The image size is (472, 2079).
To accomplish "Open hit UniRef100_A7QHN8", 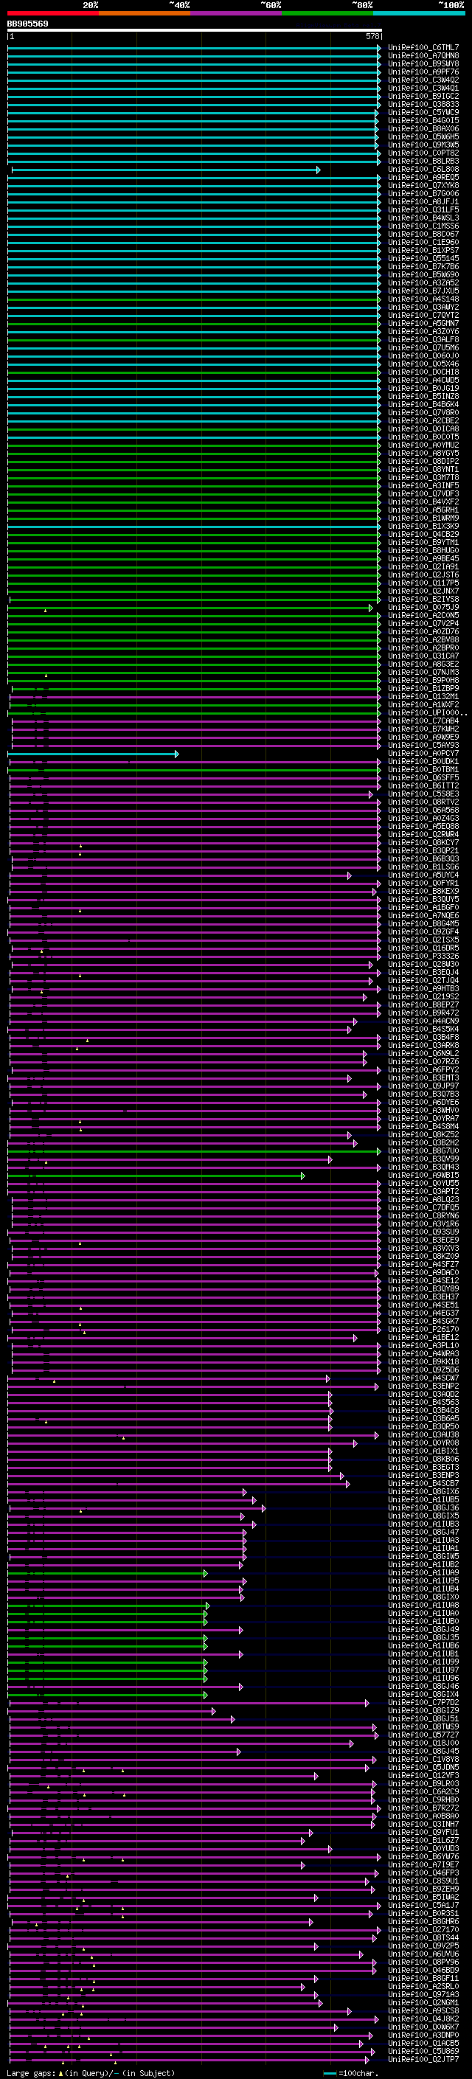I will [x=423, y=56].
